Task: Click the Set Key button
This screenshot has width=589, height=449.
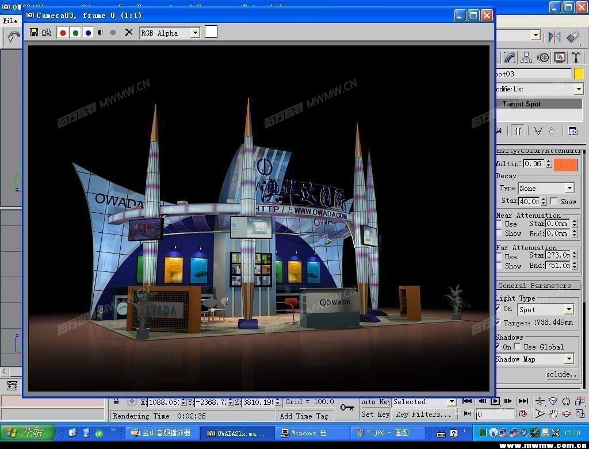Action: 375,415
